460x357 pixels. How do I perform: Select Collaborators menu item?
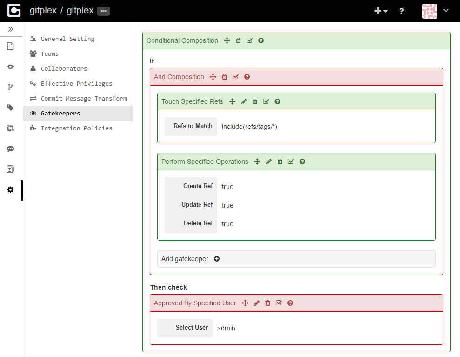tap(78, 69)
